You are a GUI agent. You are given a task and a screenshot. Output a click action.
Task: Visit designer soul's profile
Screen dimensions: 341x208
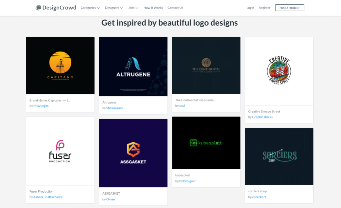182,105
